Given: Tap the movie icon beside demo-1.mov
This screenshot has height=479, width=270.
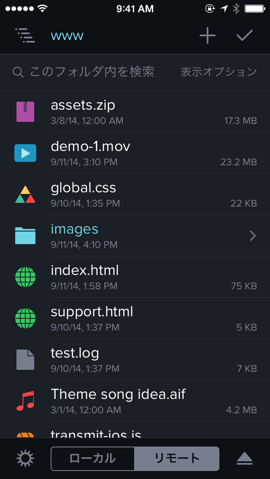Looking at the screenshot, I should click(24, 153).
